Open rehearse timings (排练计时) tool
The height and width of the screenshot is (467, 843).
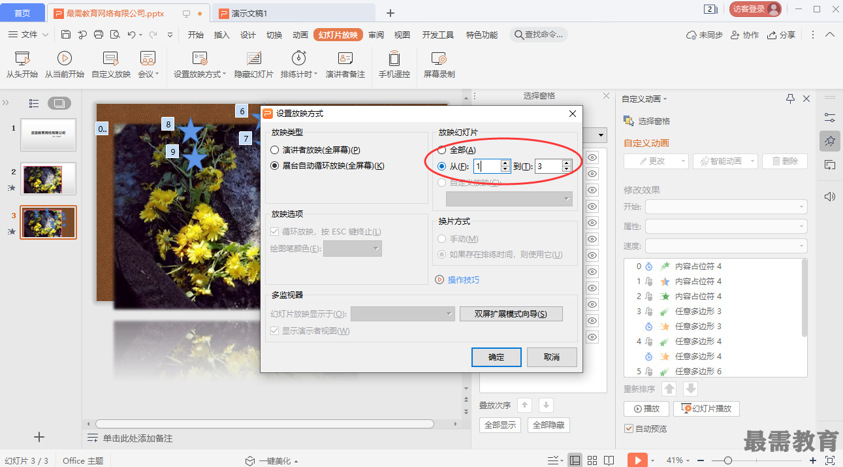[x=299, y=65]
